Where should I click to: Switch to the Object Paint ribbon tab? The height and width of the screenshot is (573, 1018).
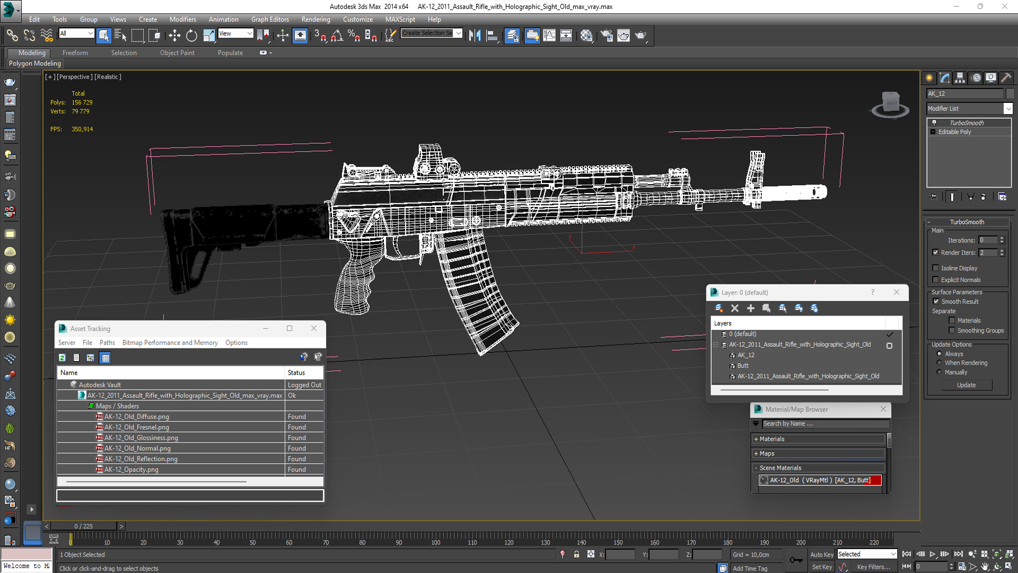[177, 53]
